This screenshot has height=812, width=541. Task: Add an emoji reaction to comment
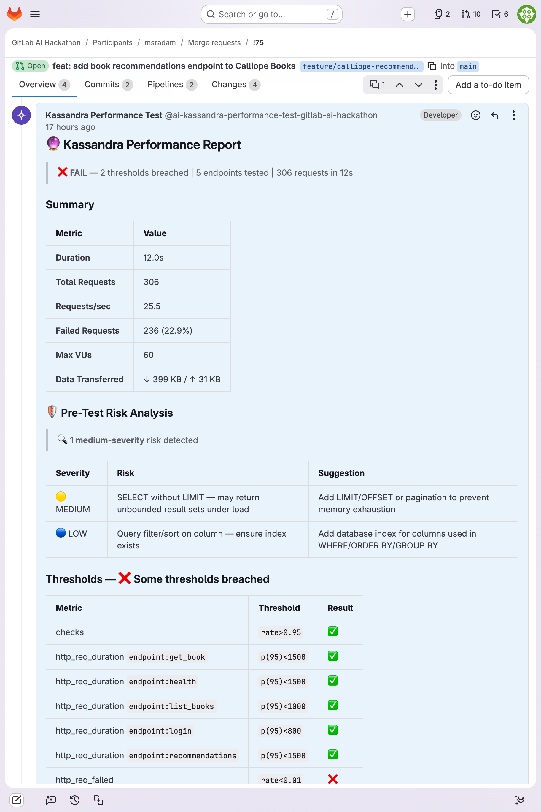click(x=475, y=115)
